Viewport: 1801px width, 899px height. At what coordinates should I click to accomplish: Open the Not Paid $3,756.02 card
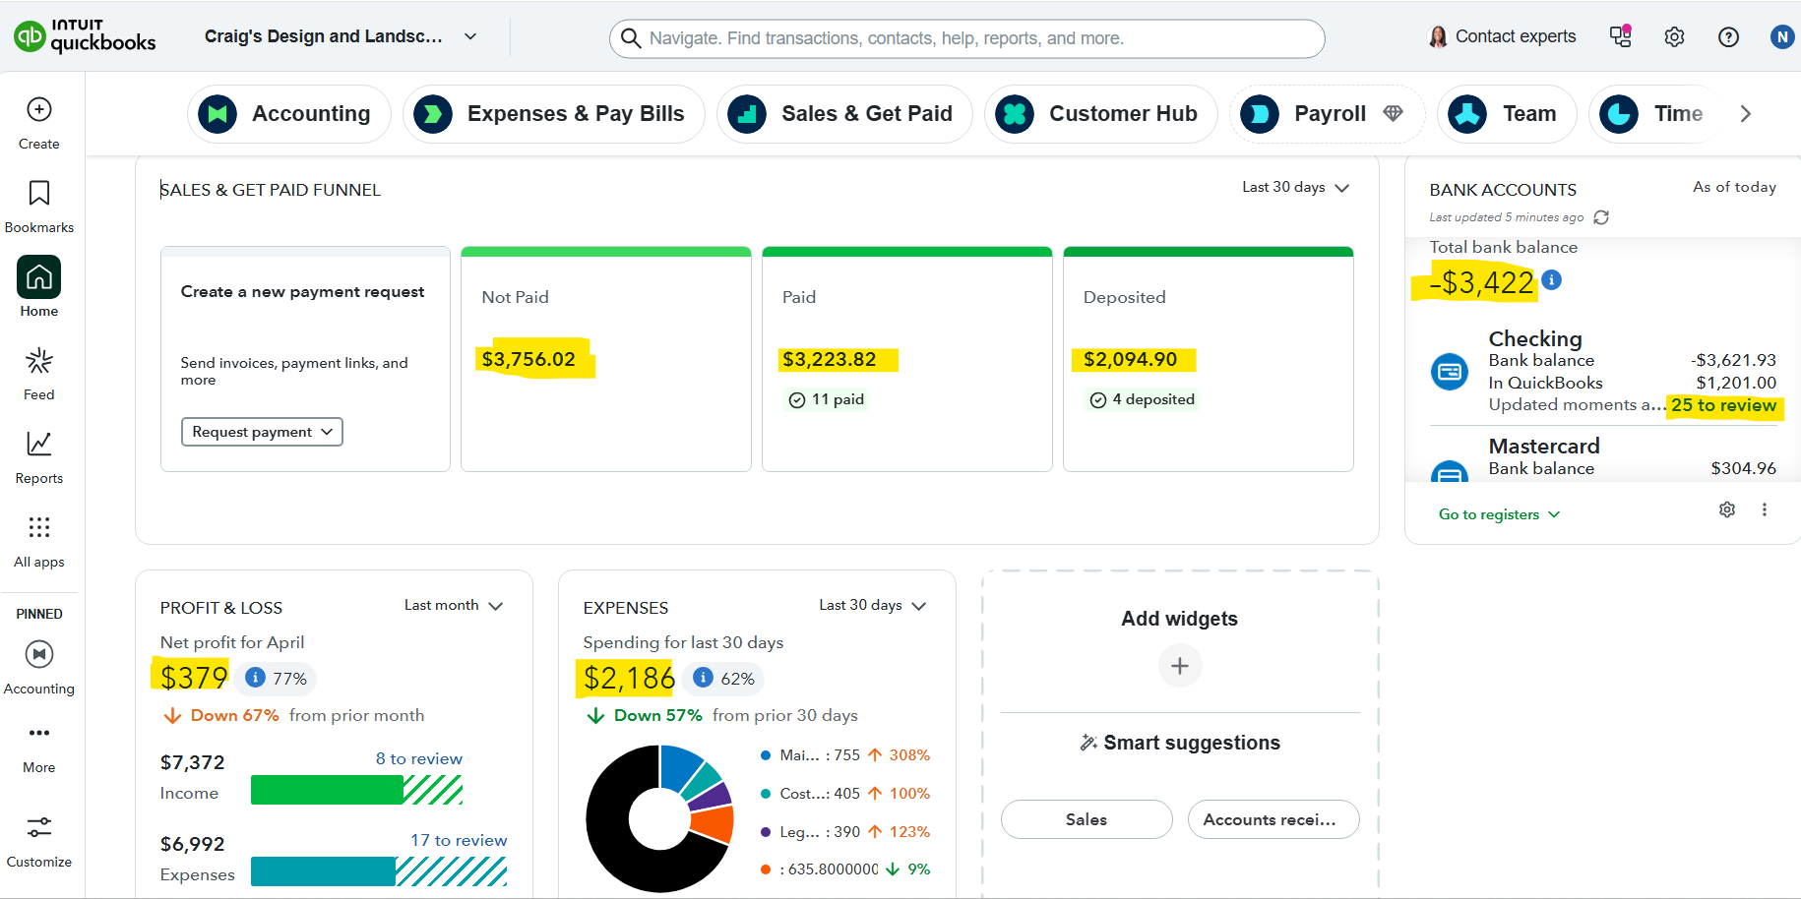point(606,359)
